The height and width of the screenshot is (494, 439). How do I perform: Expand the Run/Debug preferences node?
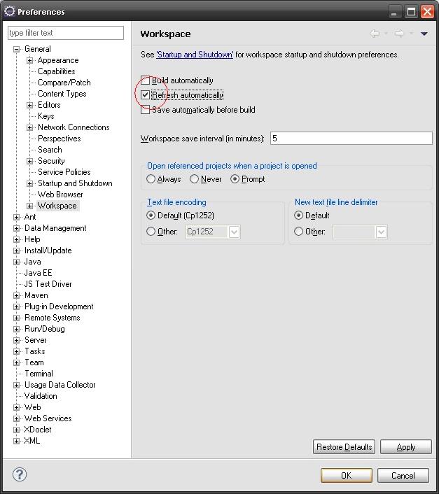[x=17, y=329]
